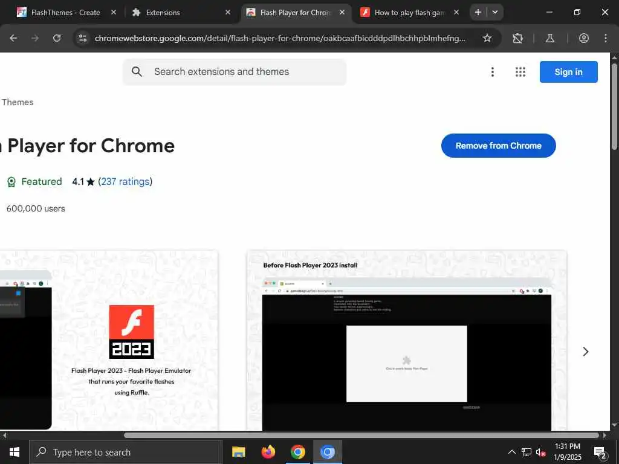Show next screenshot with right chevron
The width and height of the screenshot is (619, 464).
[x=585, y=352]
